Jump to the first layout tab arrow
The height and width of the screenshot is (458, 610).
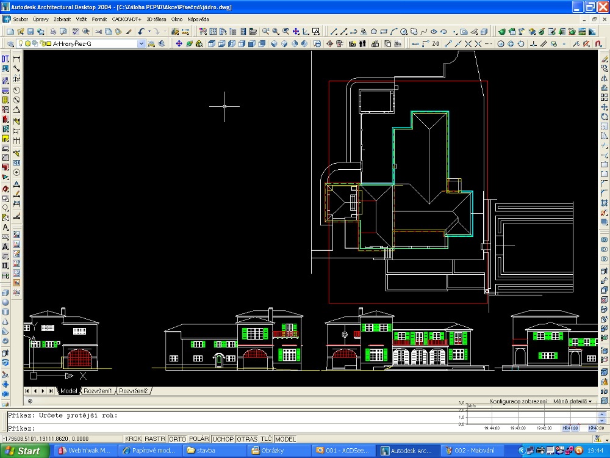[x=27, y=391]
